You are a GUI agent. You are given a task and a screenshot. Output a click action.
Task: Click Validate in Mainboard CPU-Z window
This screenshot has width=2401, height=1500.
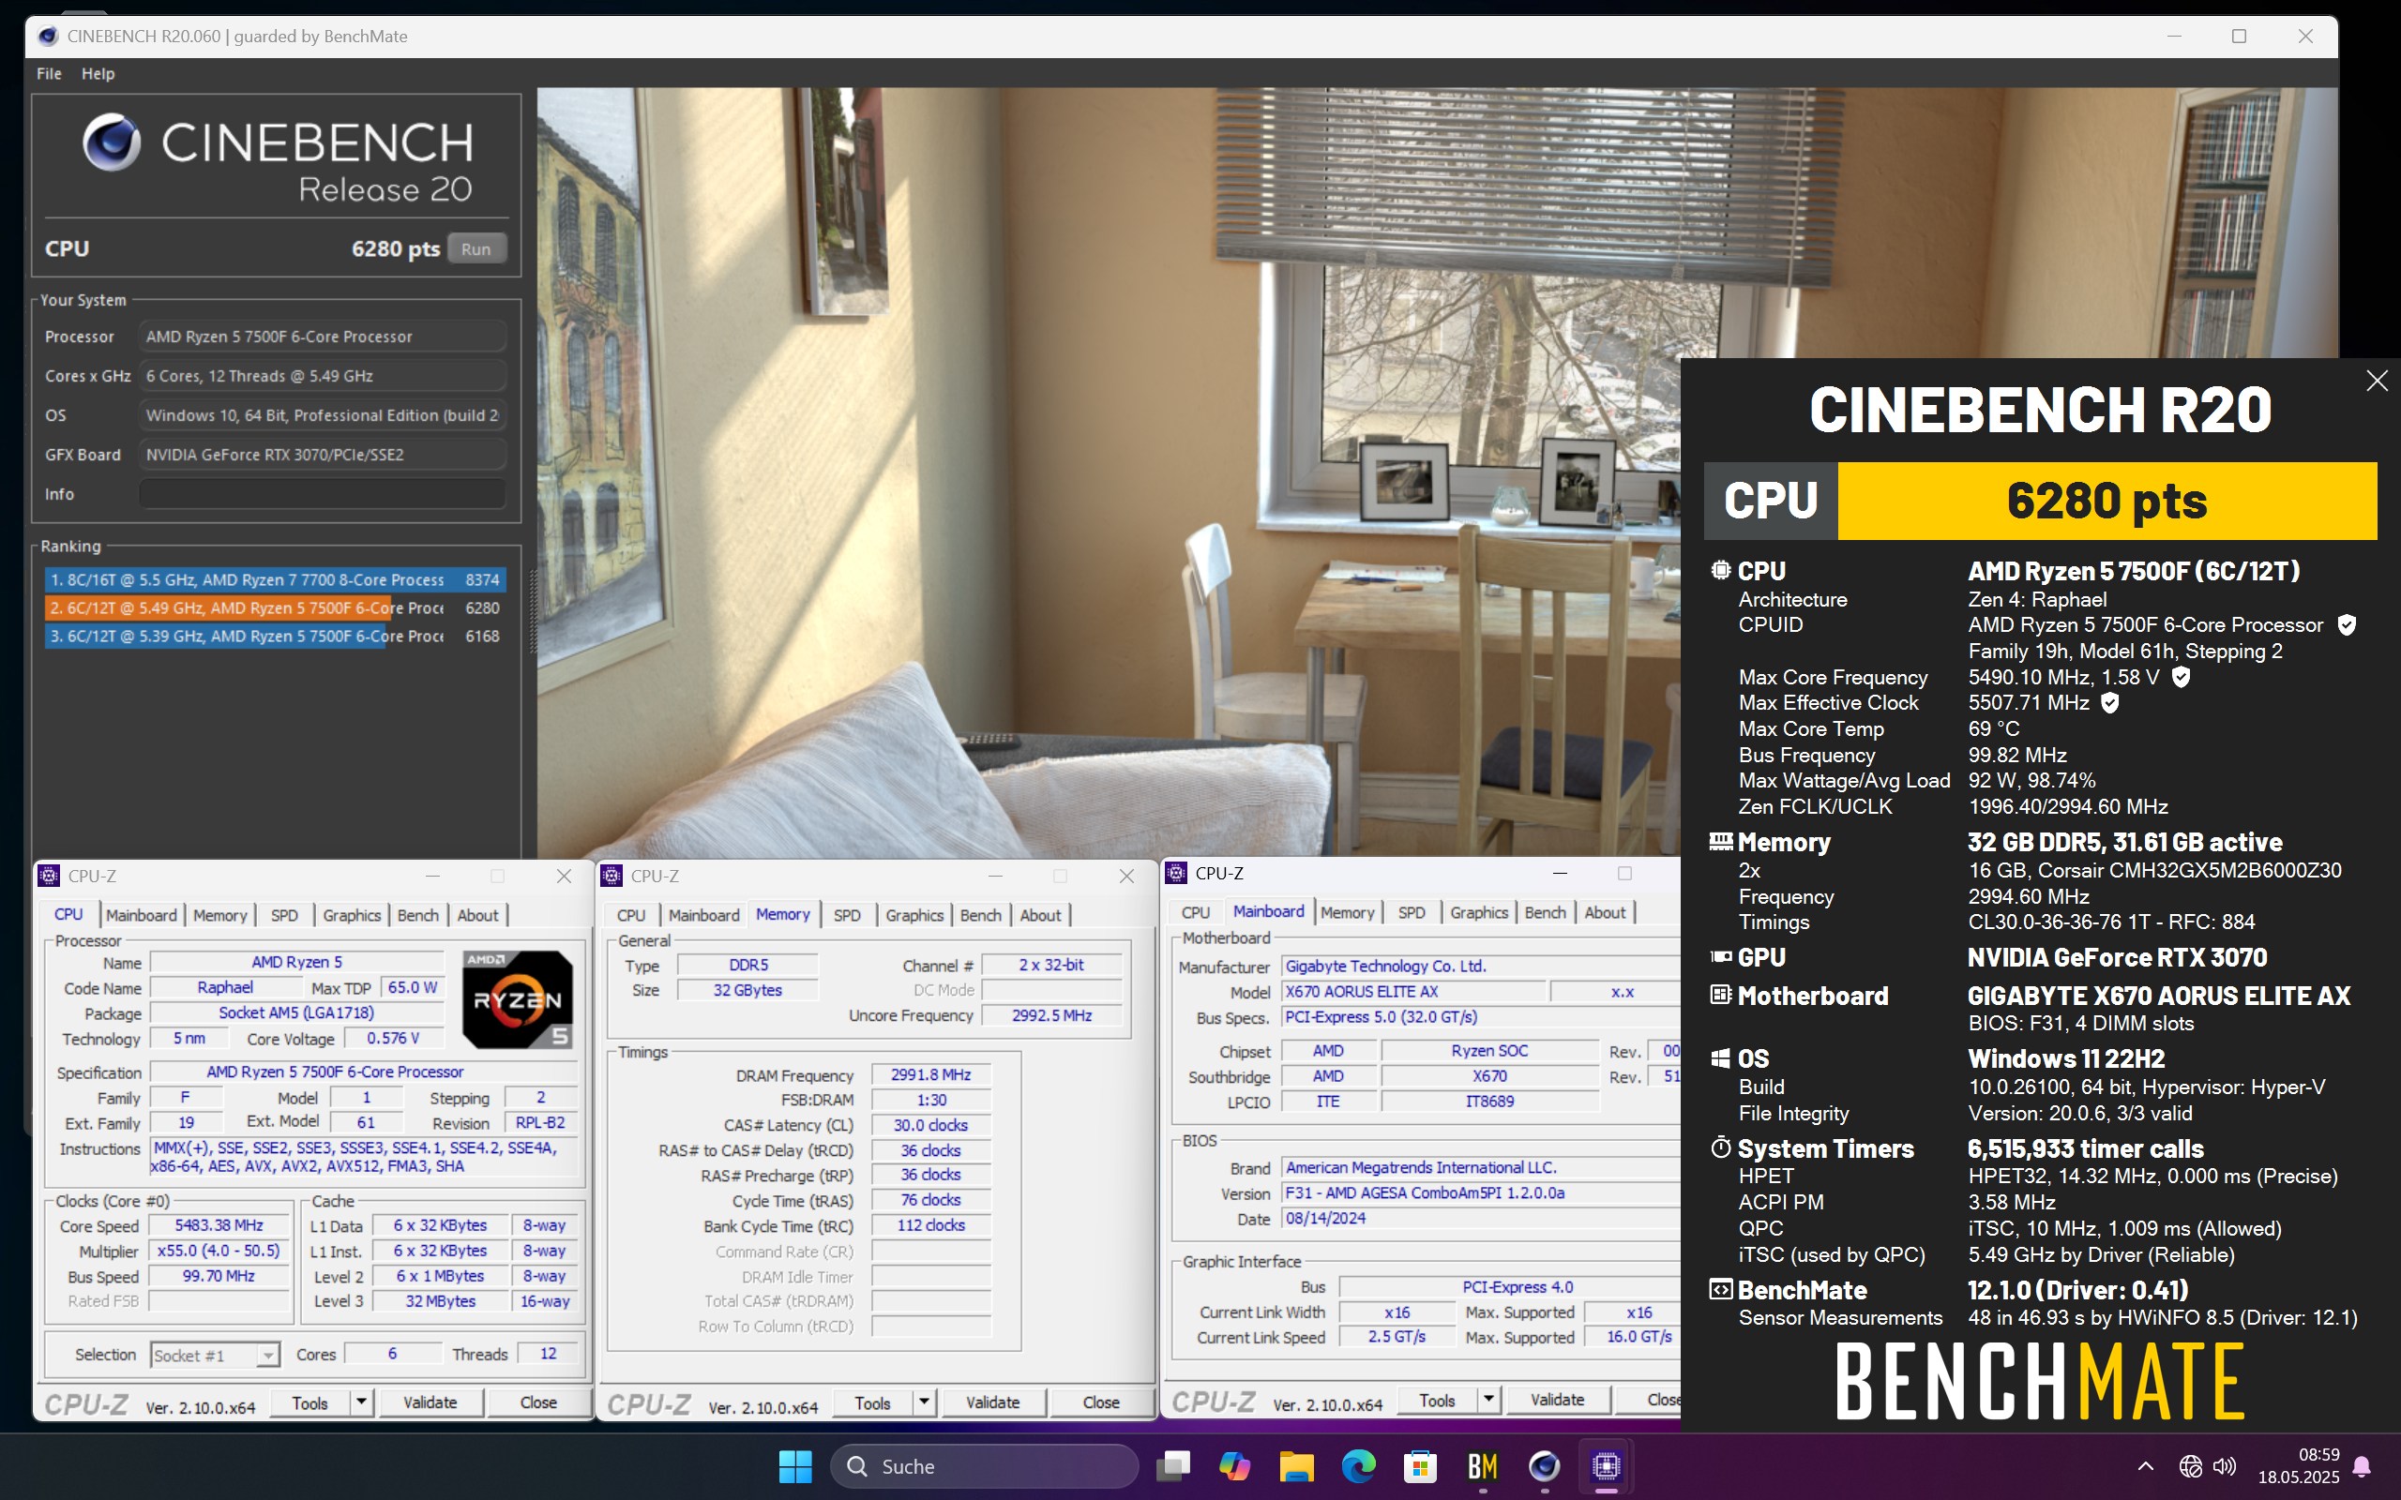1557,1400
